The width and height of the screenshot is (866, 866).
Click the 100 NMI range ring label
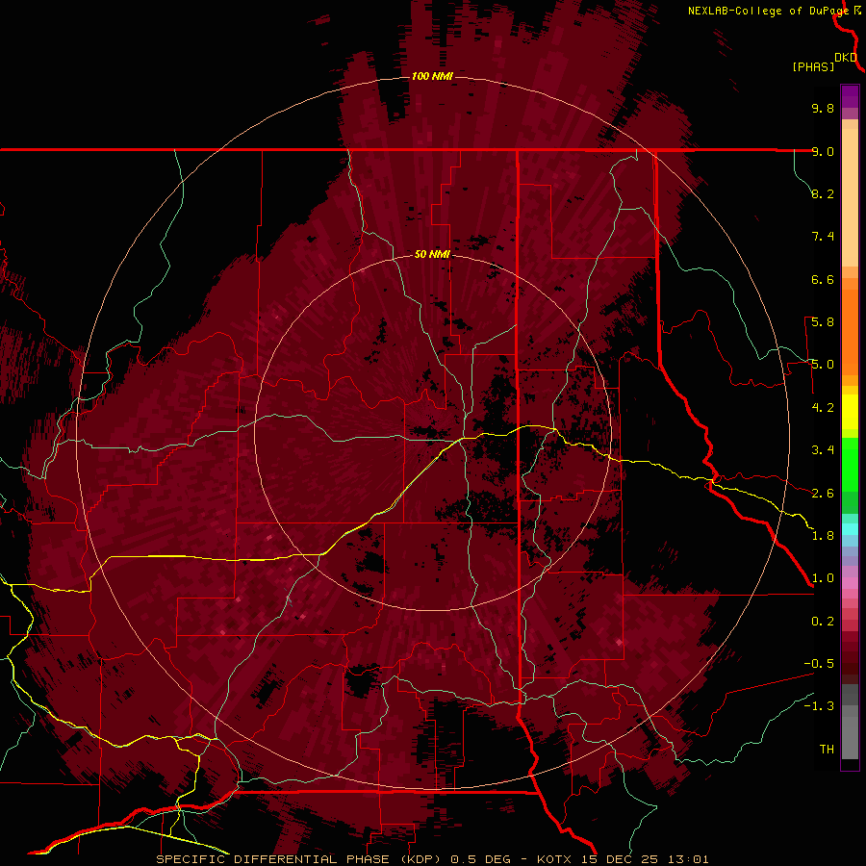(432, 76)
